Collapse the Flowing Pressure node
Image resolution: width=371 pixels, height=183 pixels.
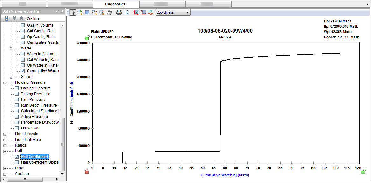point(5,82)
